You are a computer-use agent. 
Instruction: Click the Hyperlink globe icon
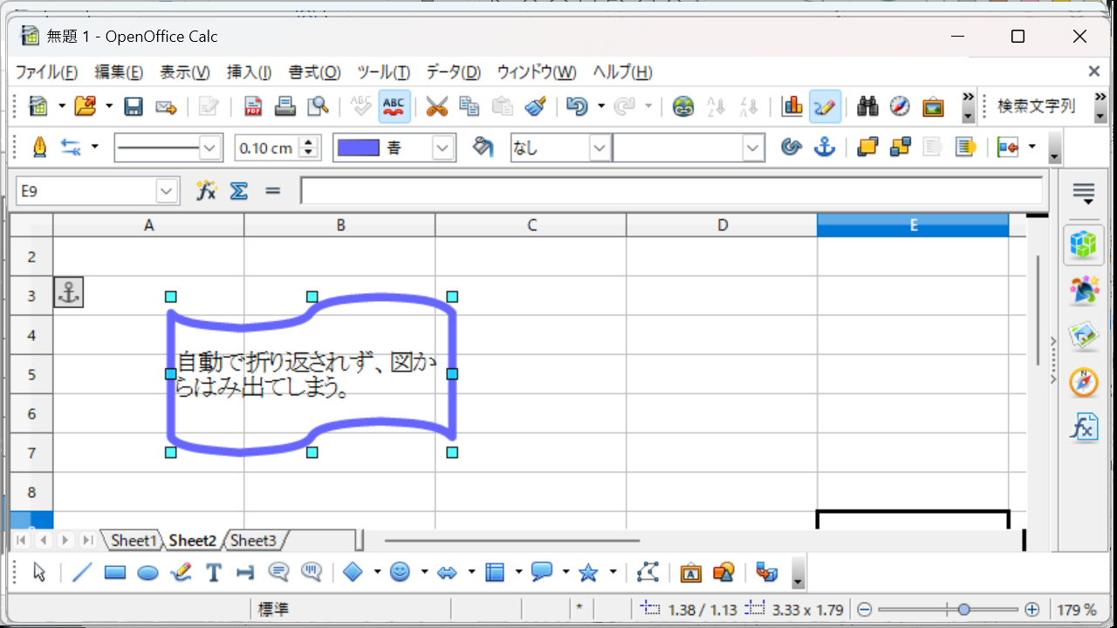coord(683,106)
